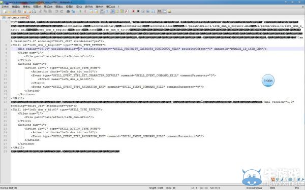This screenshot has width=305, height=190.
Task: Click ANSI encoding in status bar
Action: pyautogui.click(x=272, y=188)
